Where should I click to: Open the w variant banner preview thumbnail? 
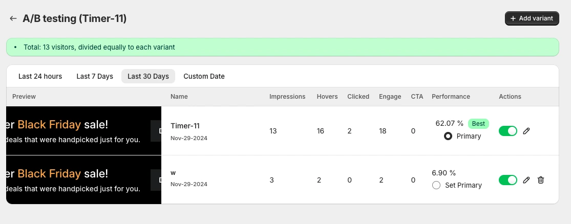point(84,180)
